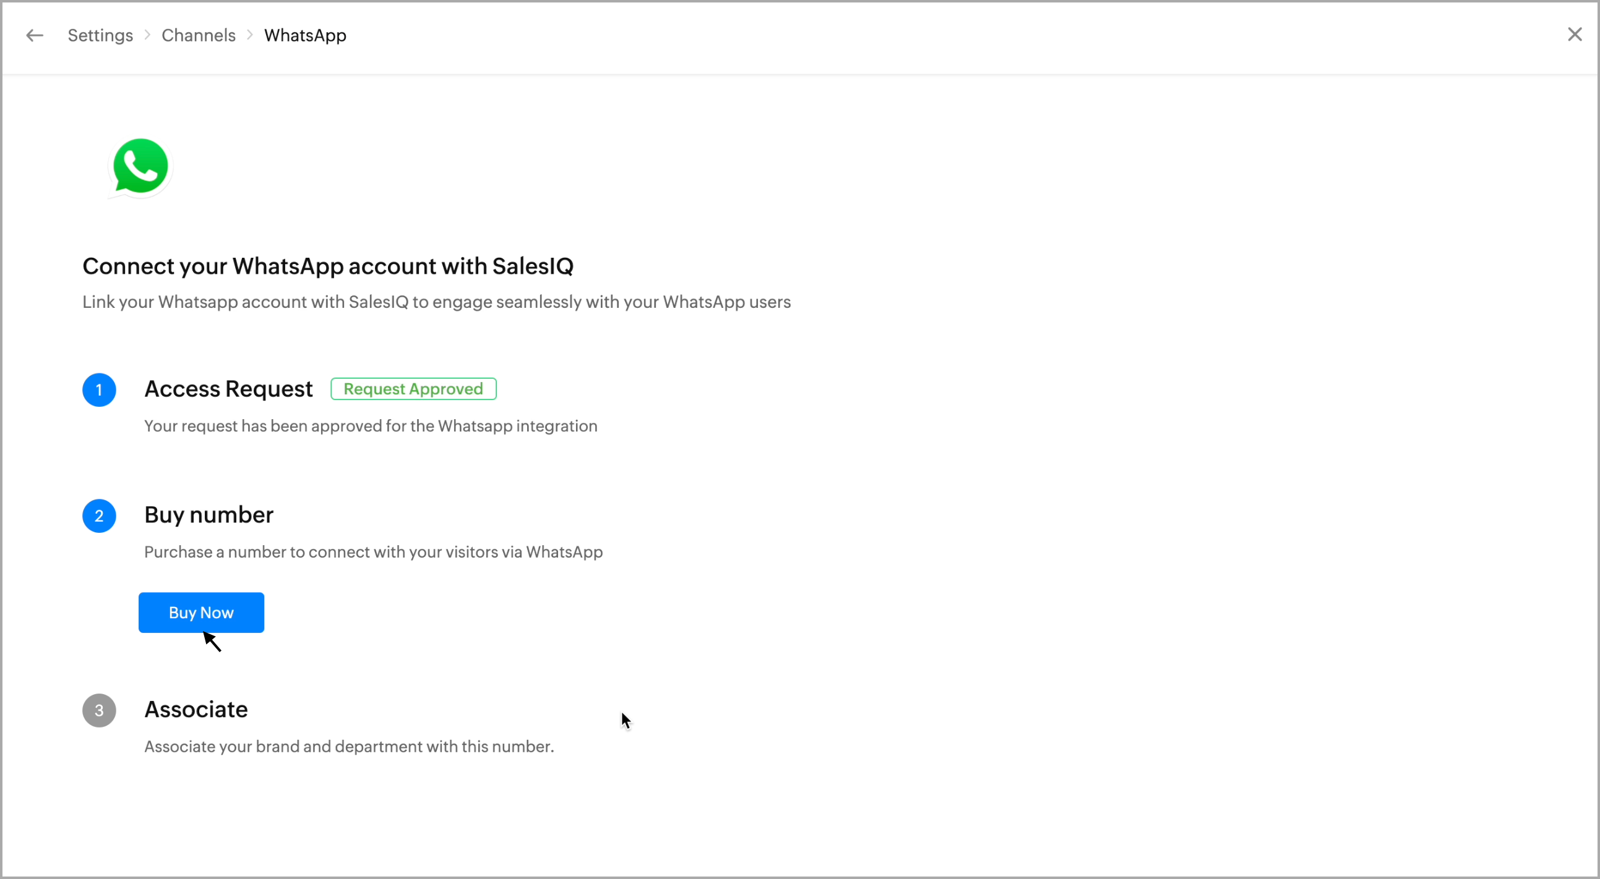
Task: Click the WhatsApp logo icon
Action: [140, 167]
